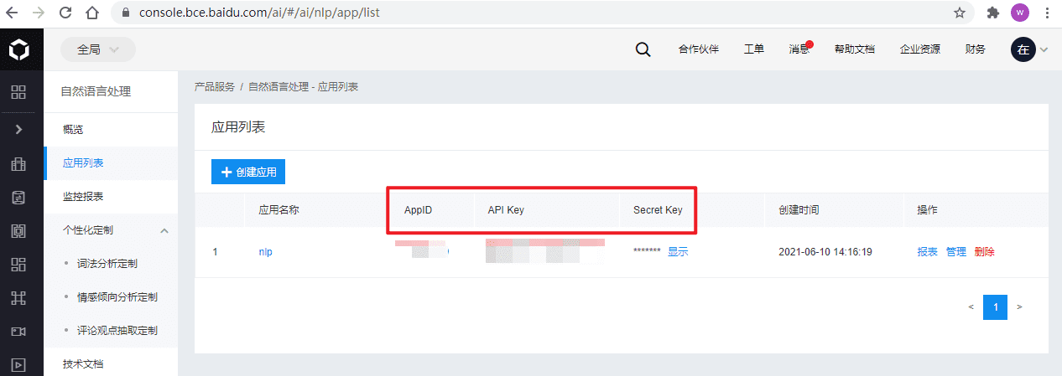Click the 在 user avatar circle
This screenshot has height=376, width=1062.
(1023, 49)
